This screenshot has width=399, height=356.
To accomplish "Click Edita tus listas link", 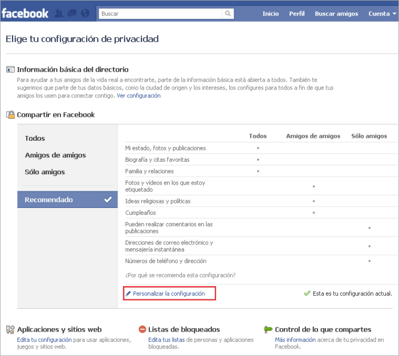I will coord(166,339).
